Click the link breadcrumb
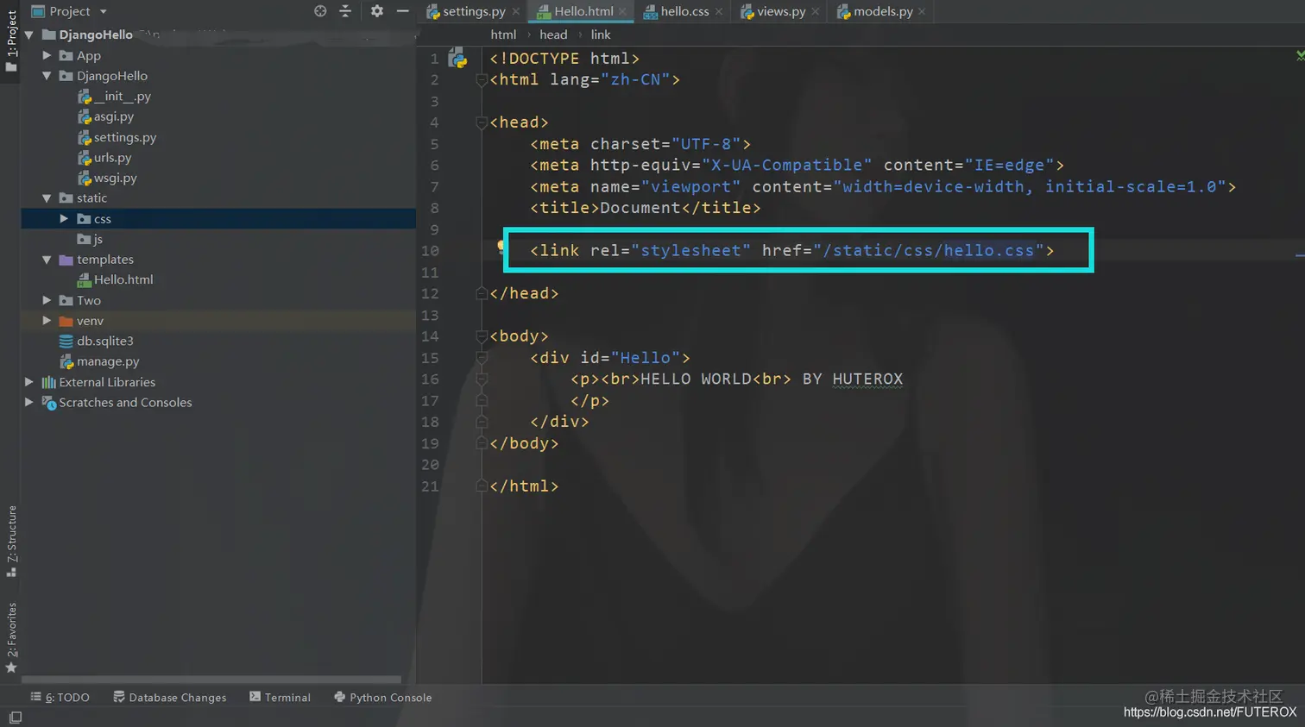This screenshot has height=727, width=1305. click(601, 34)
